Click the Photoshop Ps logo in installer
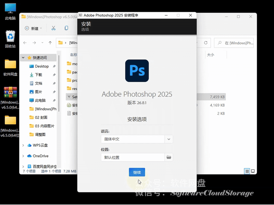The width and height of the screenshot is (274, 205). coord(137,71)
